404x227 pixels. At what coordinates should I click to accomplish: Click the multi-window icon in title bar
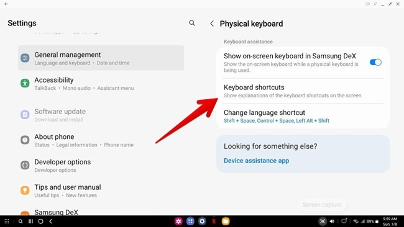coord(367,4)
